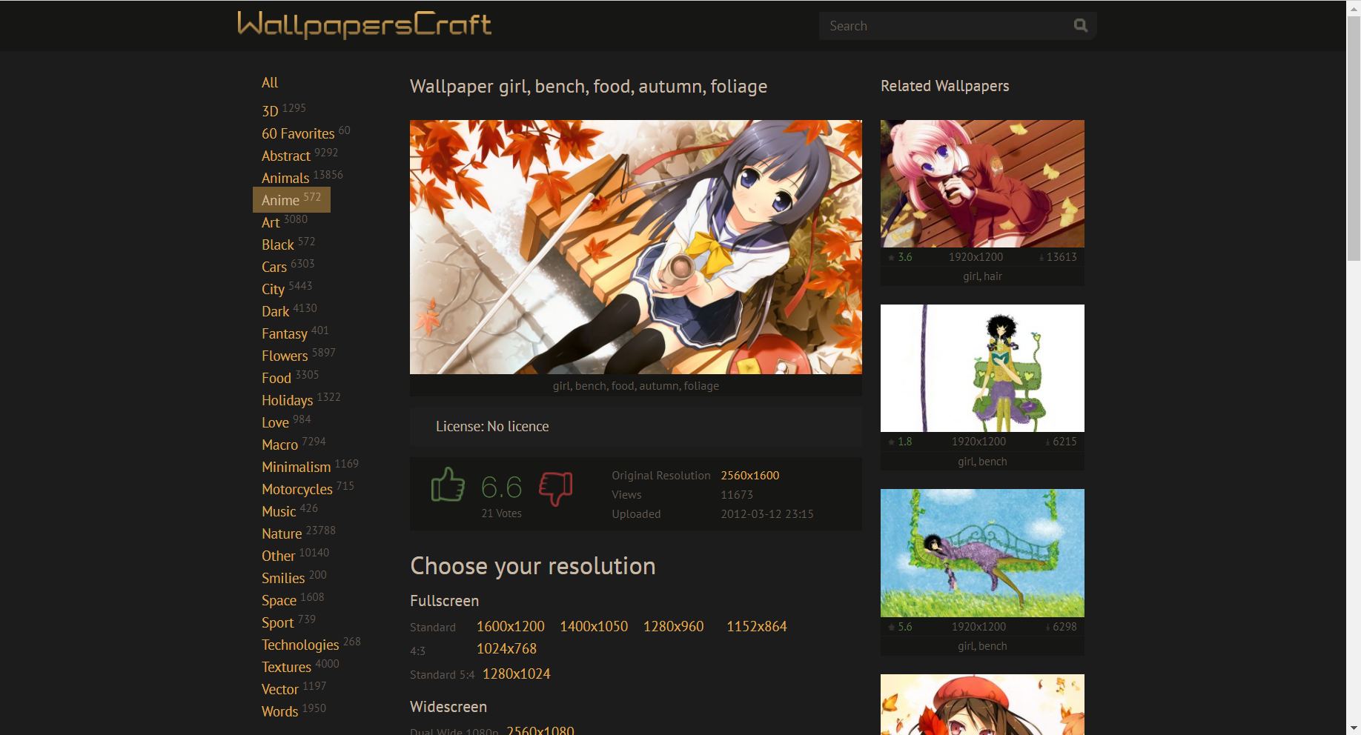1361x735 pixels.
Task: Click the scrollbar down arrow
Action: [x=1354, y=728]
